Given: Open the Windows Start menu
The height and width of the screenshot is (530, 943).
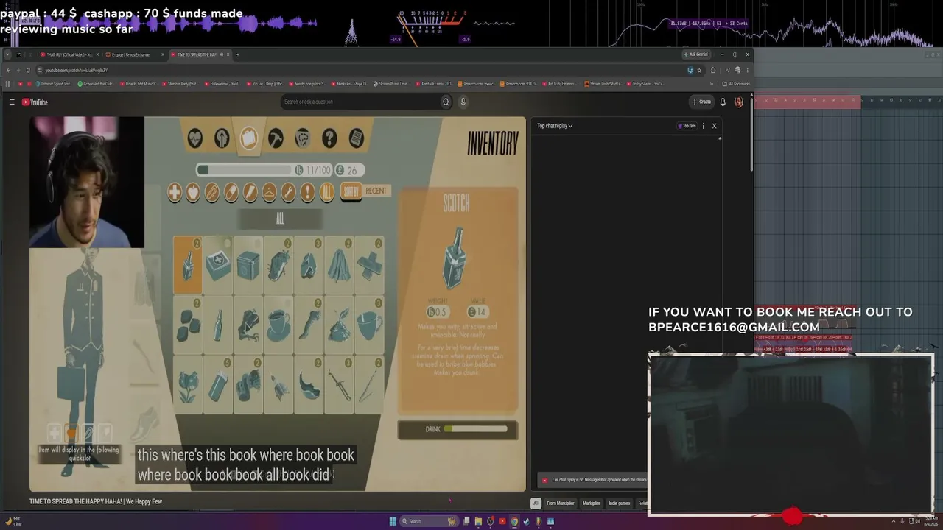Looking at the screenshot, I should (393, 521).
